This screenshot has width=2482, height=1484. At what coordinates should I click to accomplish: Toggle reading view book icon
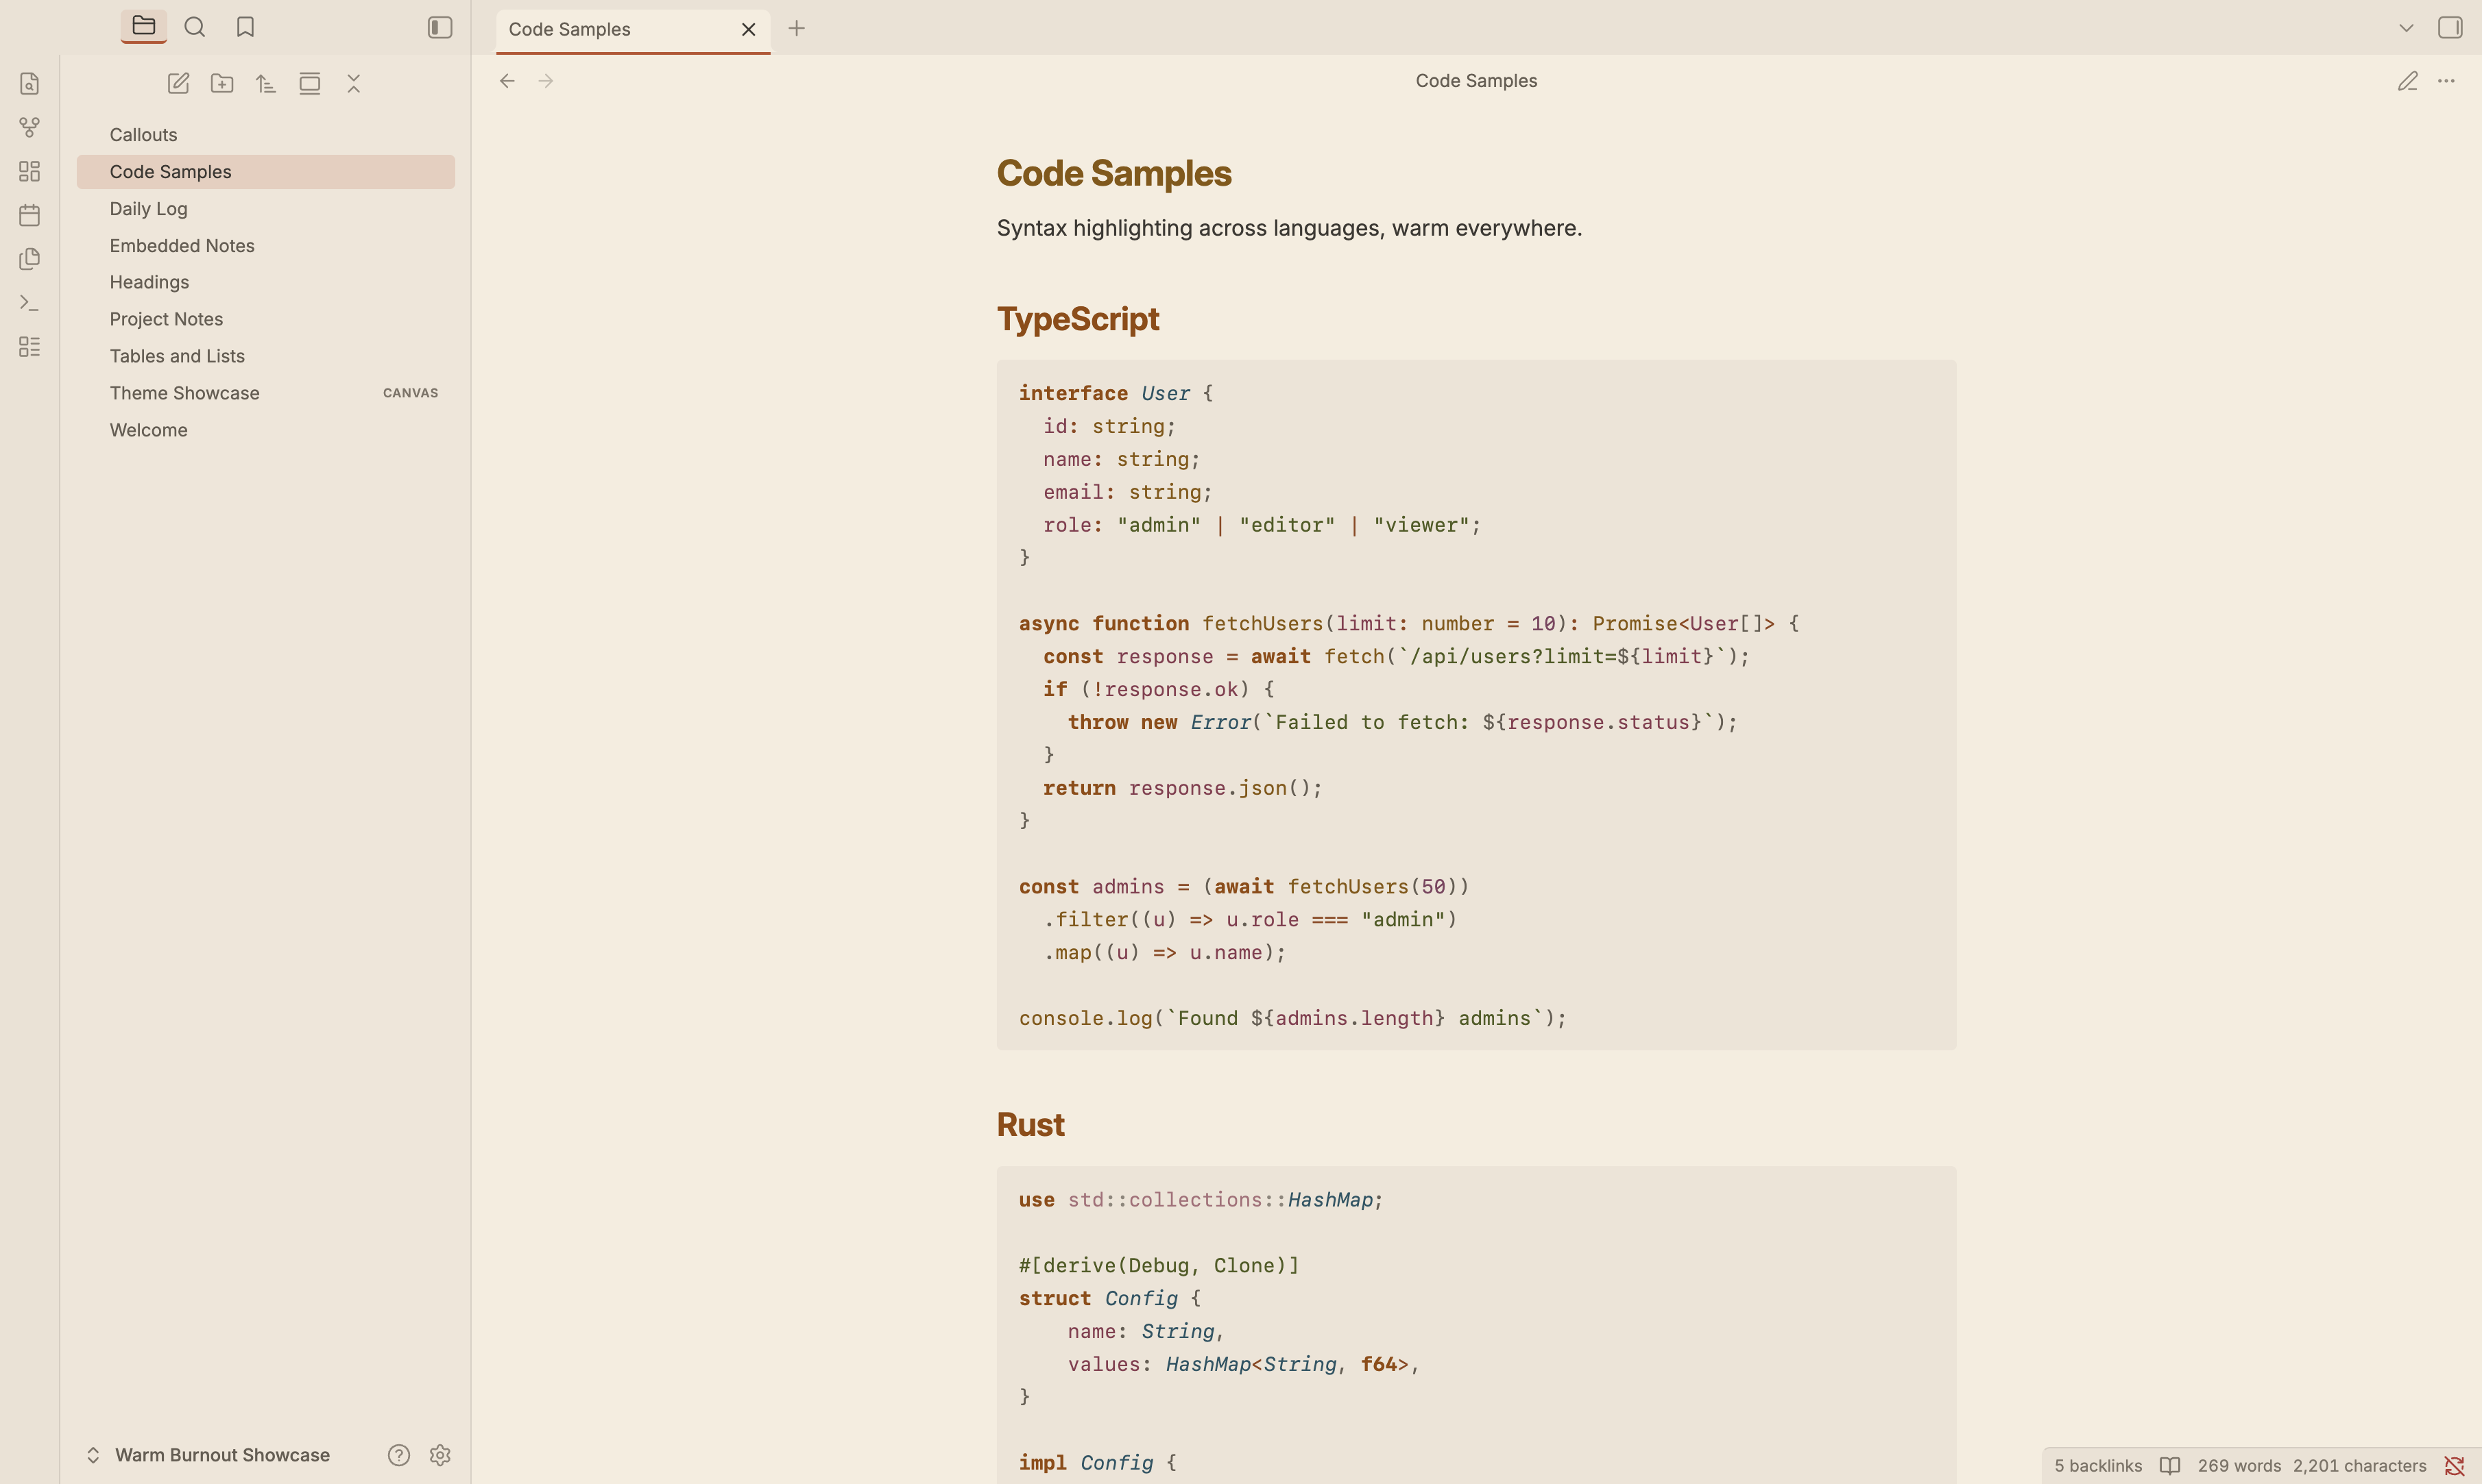(2170, 1466)
